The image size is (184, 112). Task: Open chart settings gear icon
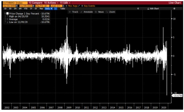click(174, 8)
